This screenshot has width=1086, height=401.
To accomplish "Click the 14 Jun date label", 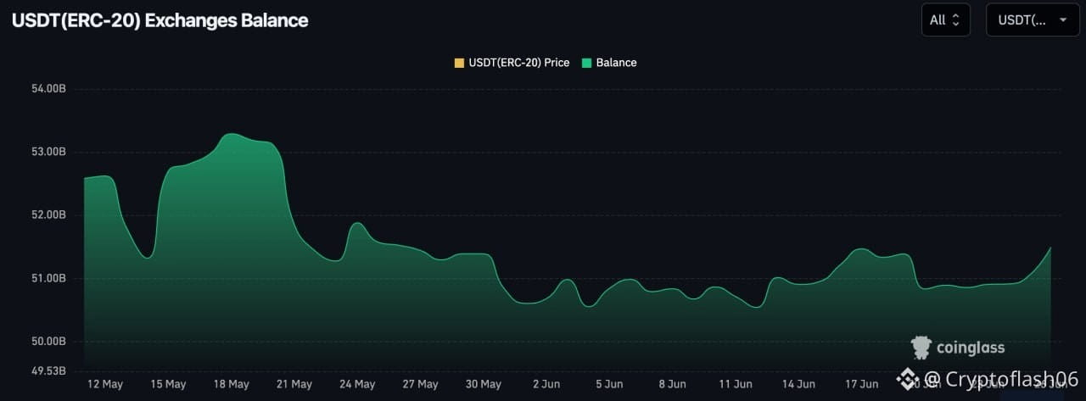I will pos(798,384).
